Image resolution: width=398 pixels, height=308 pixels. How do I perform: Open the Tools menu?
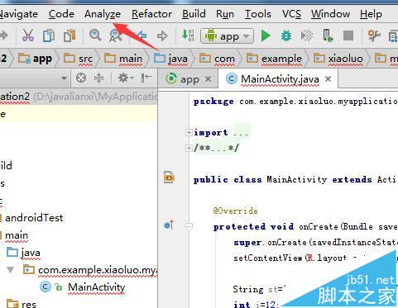[x=258, y=14]
